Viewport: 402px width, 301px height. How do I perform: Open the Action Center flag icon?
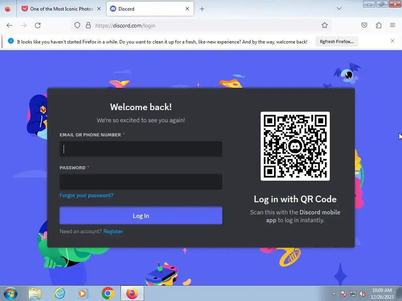coord(343,294)
